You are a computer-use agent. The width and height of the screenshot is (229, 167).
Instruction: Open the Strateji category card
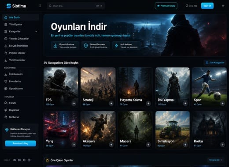point(98,87)
